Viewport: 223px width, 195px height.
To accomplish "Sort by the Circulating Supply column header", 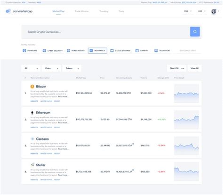I will [124, 78].
